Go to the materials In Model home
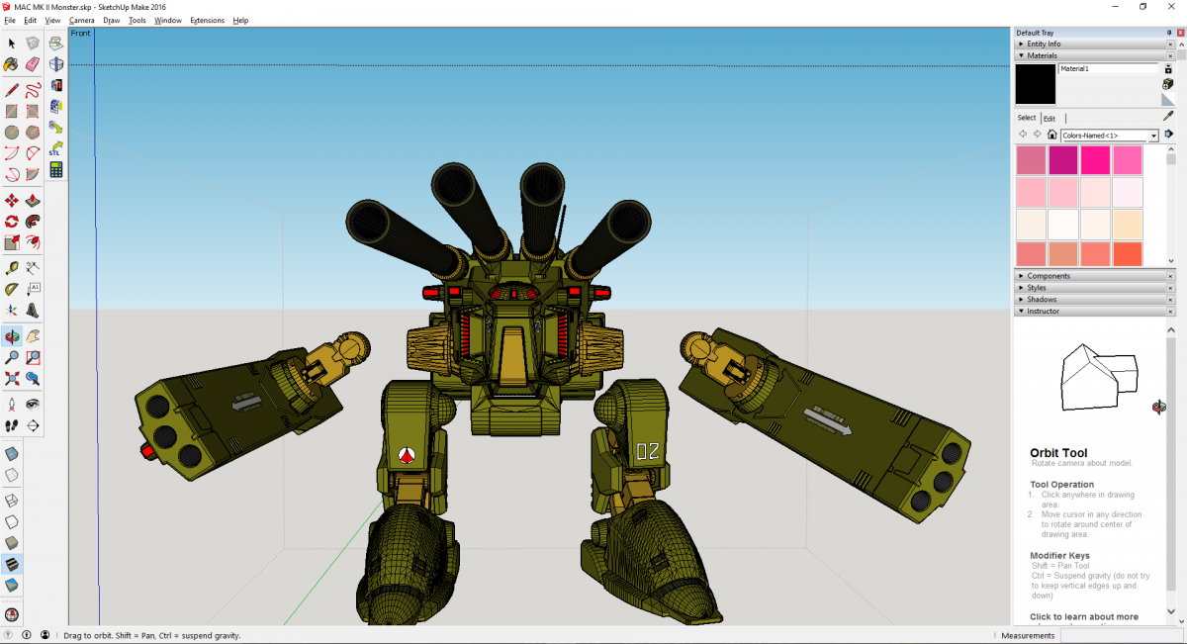 point(1052,135)
